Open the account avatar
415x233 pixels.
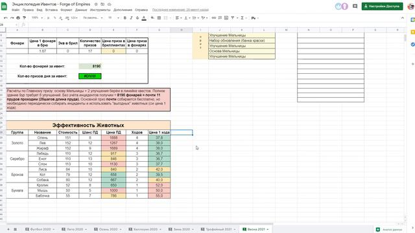[x=411, y=6]
